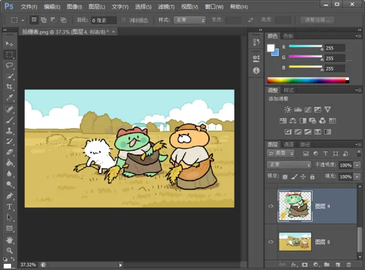Toggle the 消除锯齿 anti-alias checkbox
This screenshot has width=365, height=270.
[124, 20]
